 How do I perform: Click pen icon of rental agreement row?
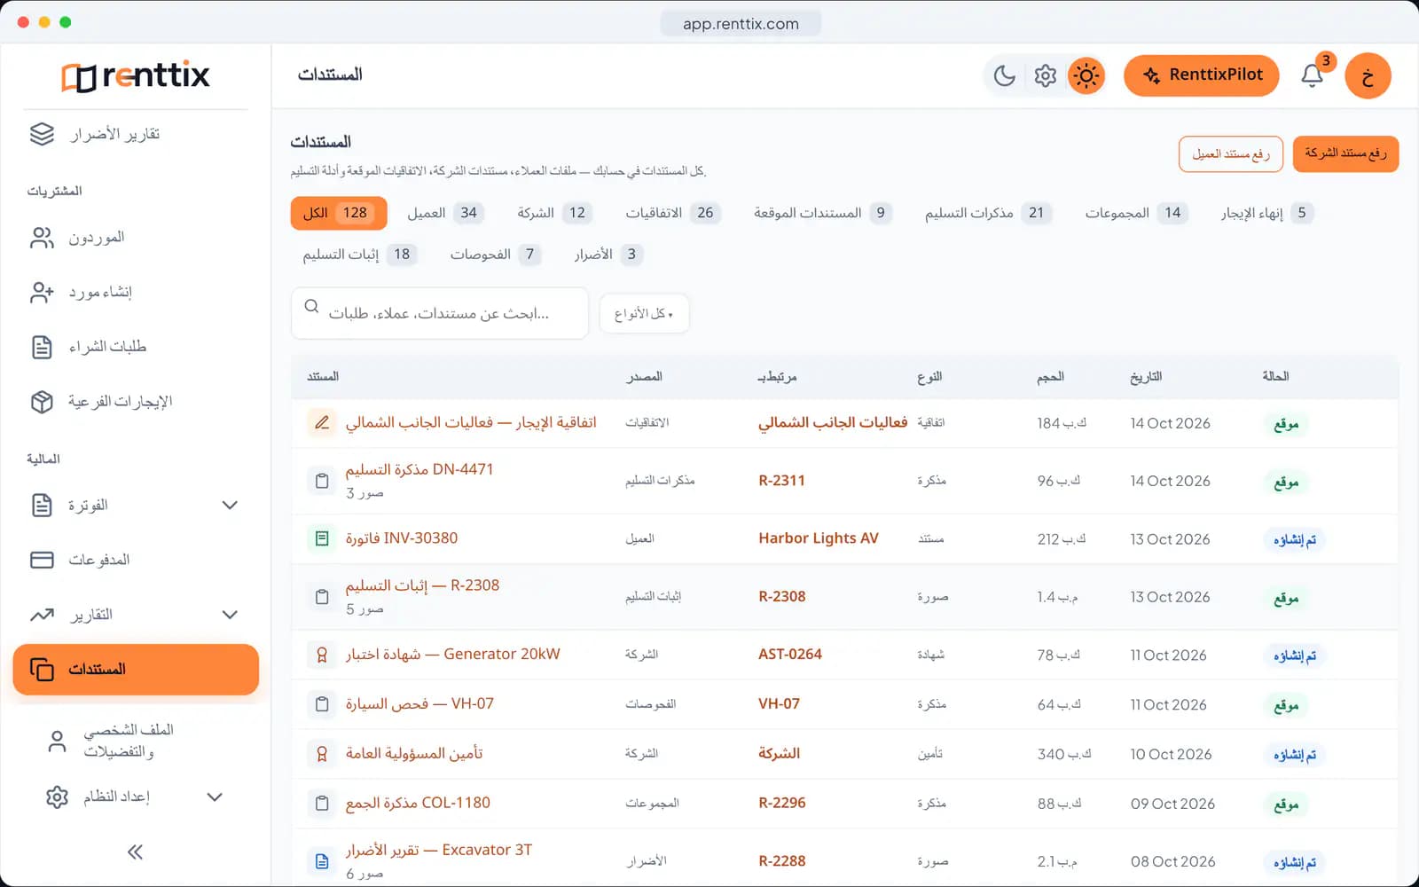(322, 423)
